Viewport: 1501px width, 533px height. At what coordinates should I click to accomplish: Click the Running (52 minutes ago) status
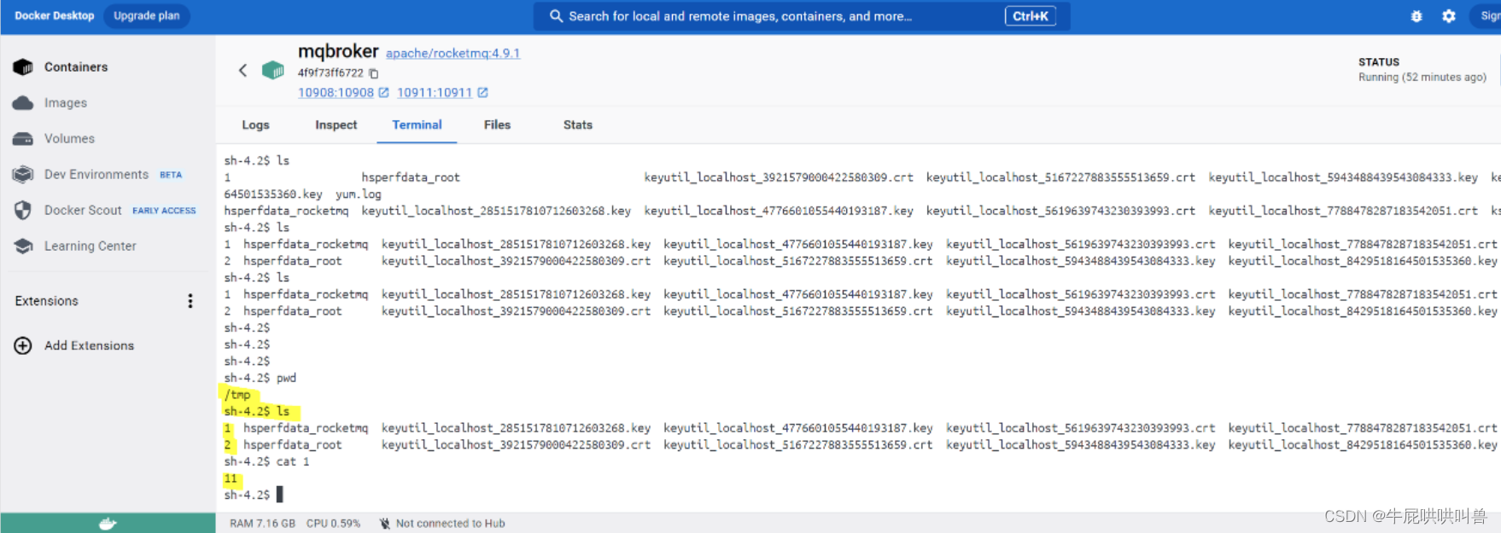pyautogui.click(x=1422, y=77)
